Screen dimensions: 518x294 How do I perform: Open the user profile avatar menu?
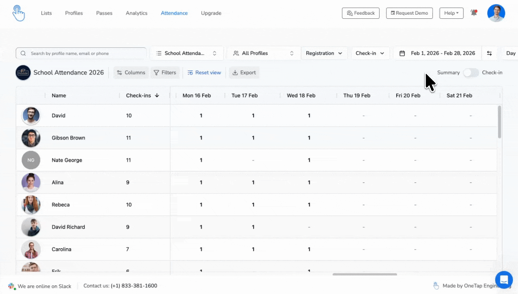pos(496,13)
